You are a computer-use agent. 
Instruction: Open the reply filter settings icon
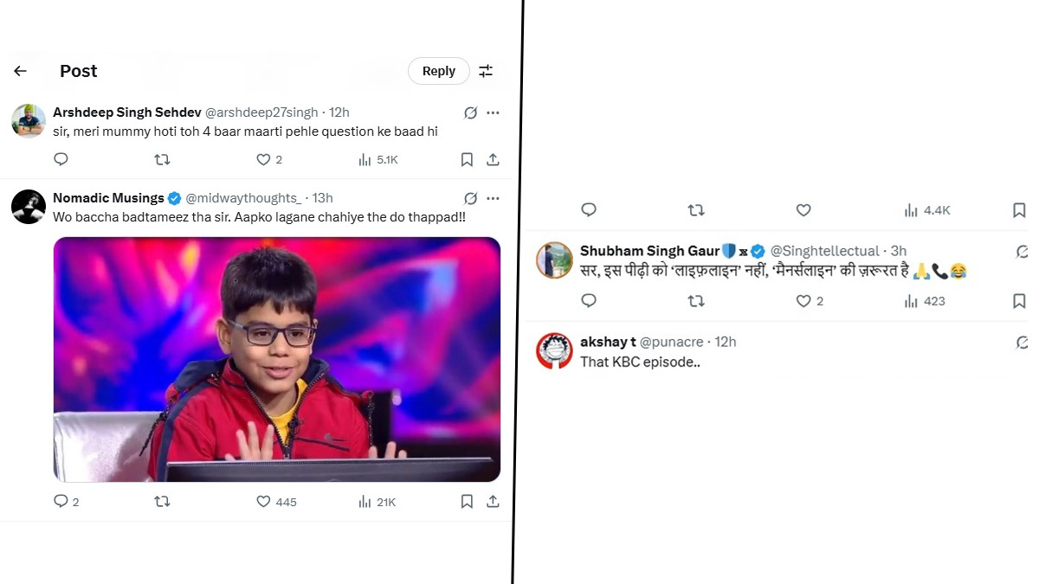(486, 71)
